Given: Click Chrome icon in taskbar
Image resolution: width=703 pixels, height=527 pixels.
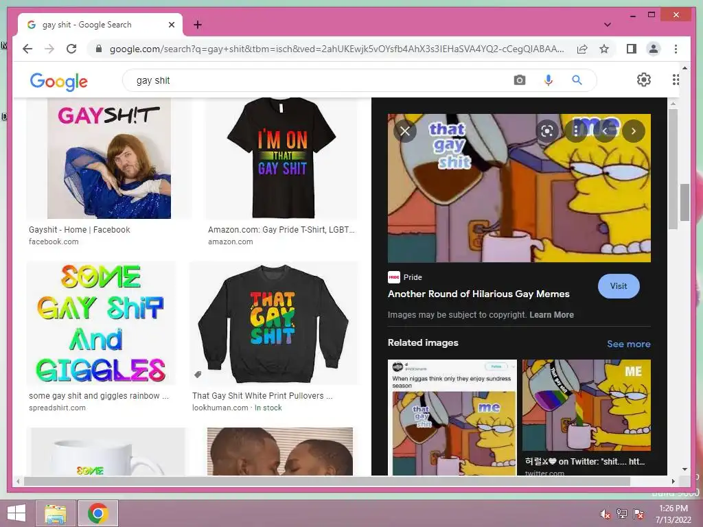Looking at the screenshot, I should tap(98, 513).
